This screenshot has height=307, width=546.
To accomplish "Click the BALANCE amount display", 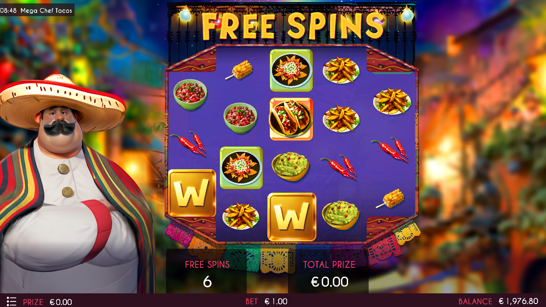I will 498,301.
